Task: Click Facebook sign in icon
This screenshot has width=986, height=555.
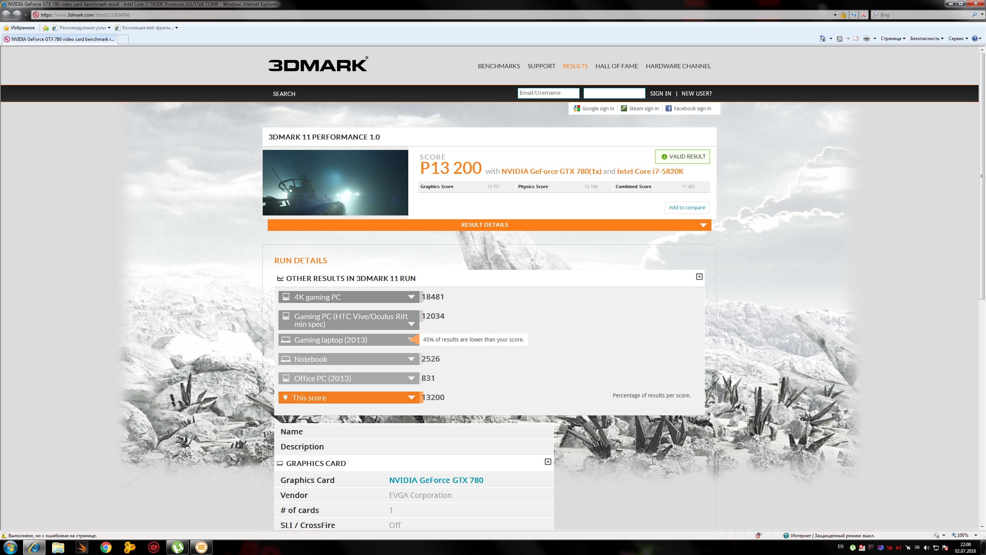Action: pos(669,108)
